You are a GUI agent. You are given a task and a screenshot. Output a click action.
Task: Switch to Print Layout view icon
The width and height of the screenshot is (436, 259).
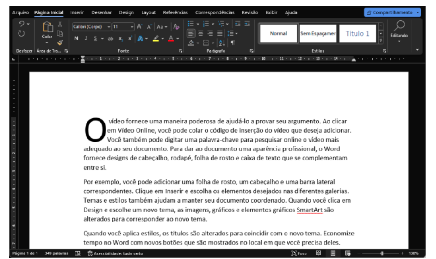point(333,253)
